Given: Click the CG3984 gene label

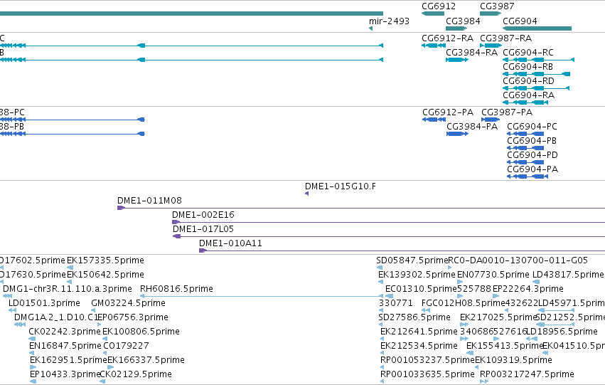Looking at the screenshot, I should point(463,21).
